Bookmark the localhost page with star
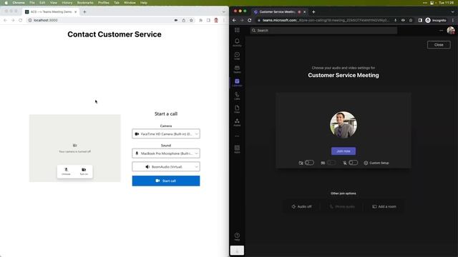 [191, 21]
